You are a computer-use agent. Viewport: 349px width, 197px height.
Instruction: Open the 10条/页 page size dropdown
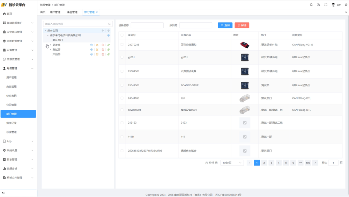(232, 163)
